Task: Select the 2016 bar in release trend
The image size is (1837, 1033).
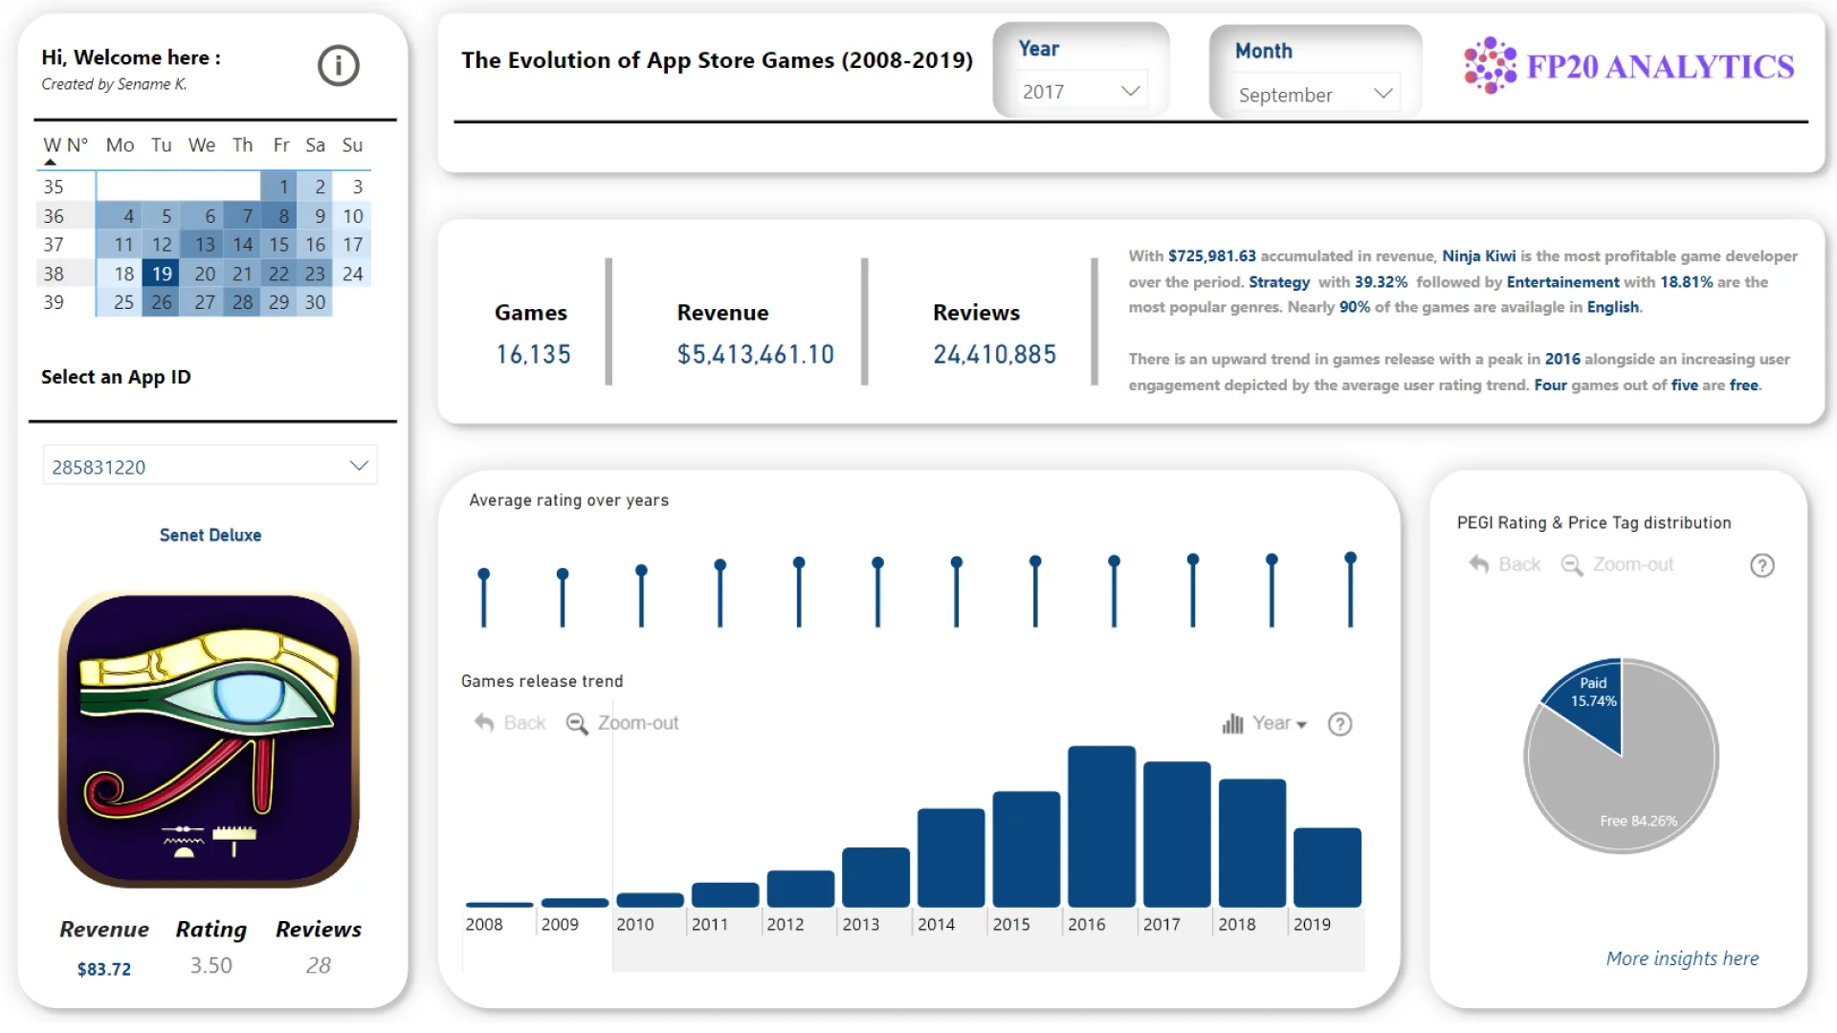Action: [x=1101, y=826]
